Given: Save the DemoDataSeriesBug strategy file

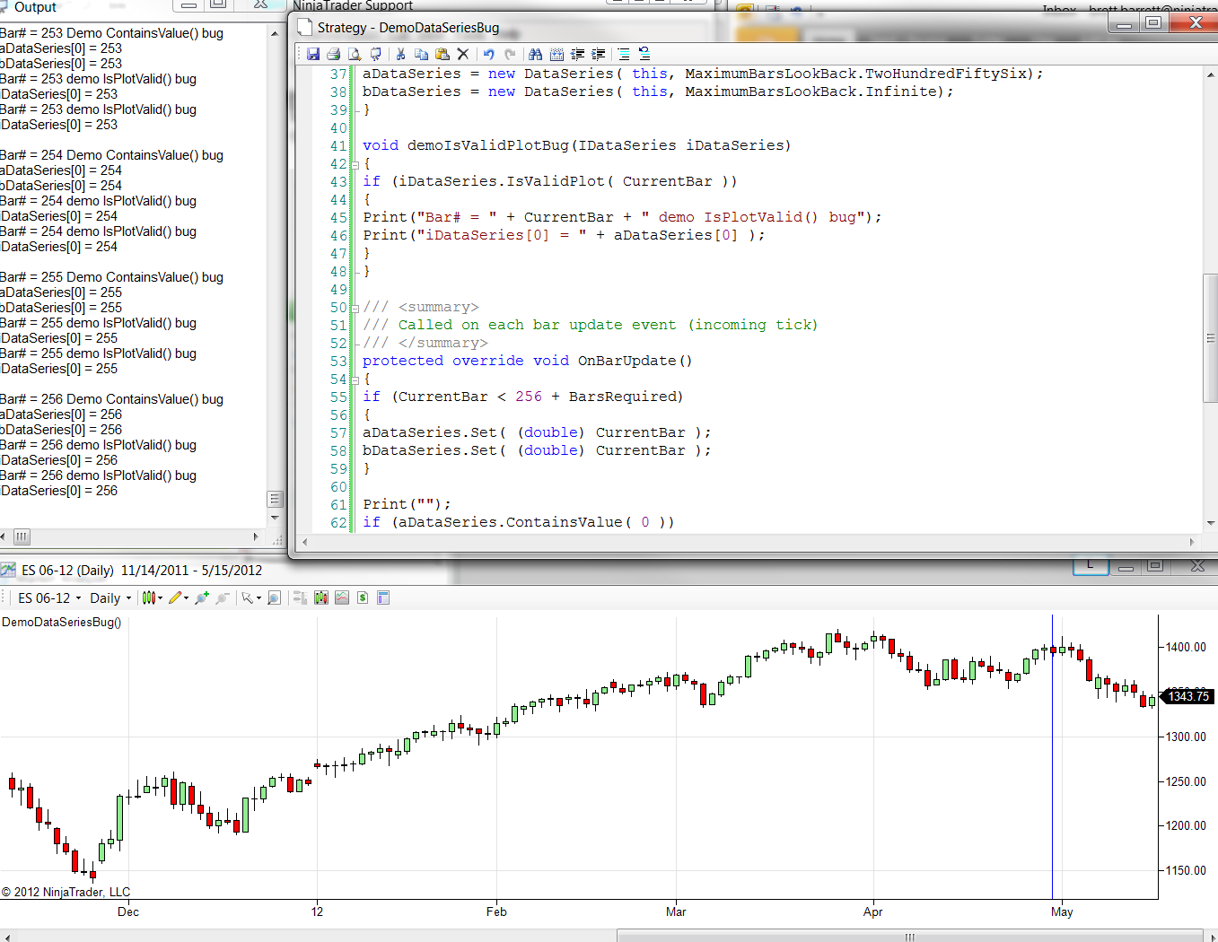Looking at the screenshot, I should tap(313, 55).
